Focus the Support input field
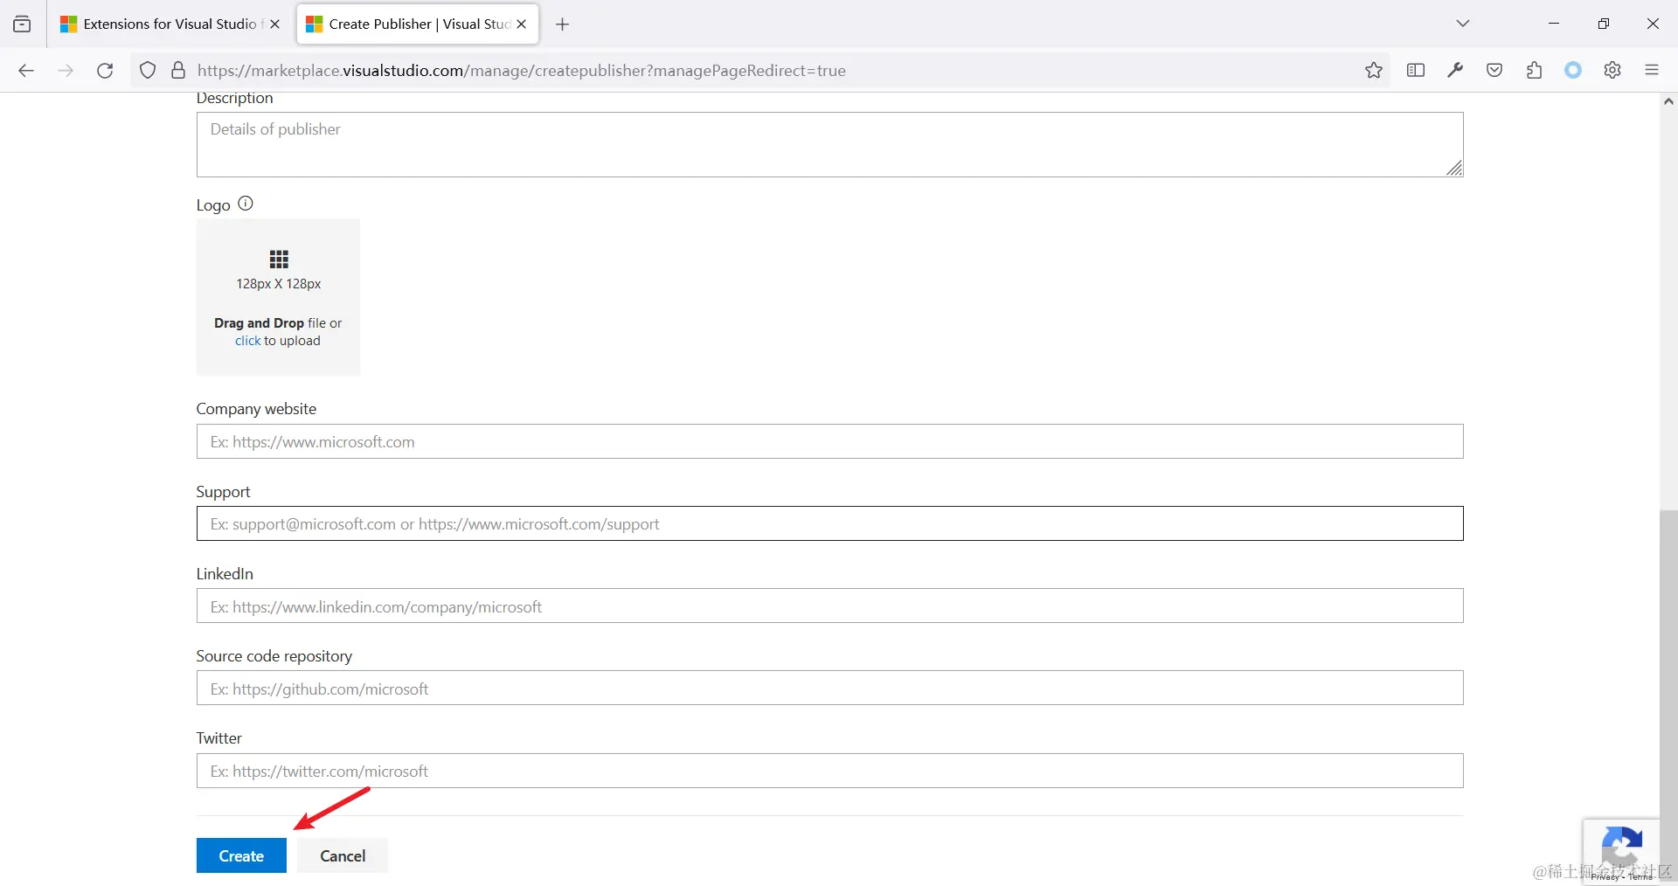Screen dimensions: 1678x886 pos(829,524)
